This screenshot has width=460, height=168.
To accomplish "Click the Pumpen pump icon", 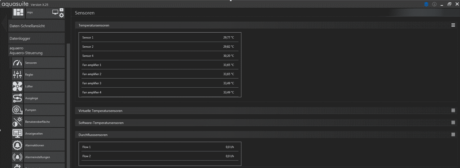I will point(17,110).
